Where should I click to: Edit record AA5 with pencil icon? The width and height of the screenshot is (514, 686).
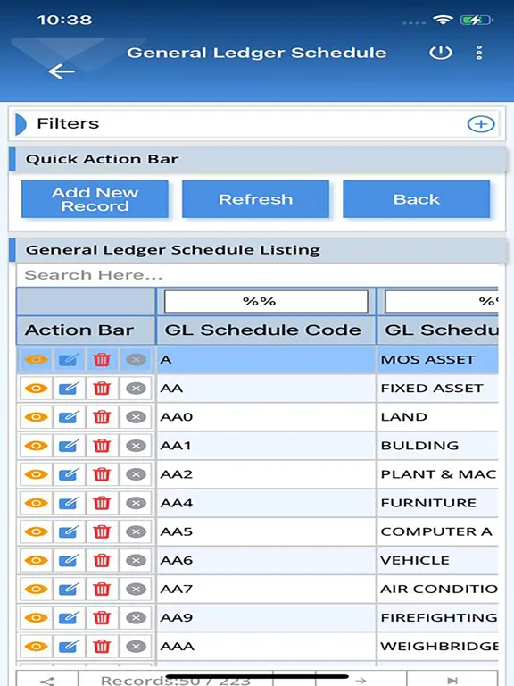(x=69, y=531)
